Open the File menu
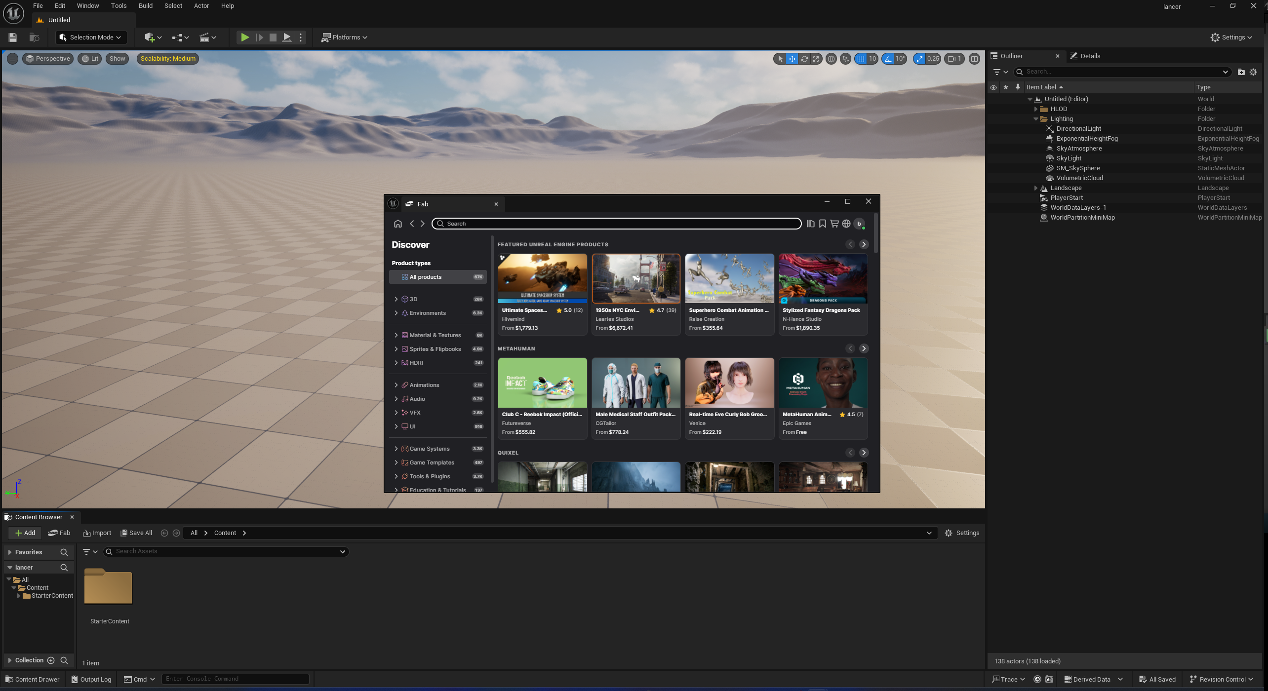Viewport: 1268px width, 691px height. click(38, 6)
